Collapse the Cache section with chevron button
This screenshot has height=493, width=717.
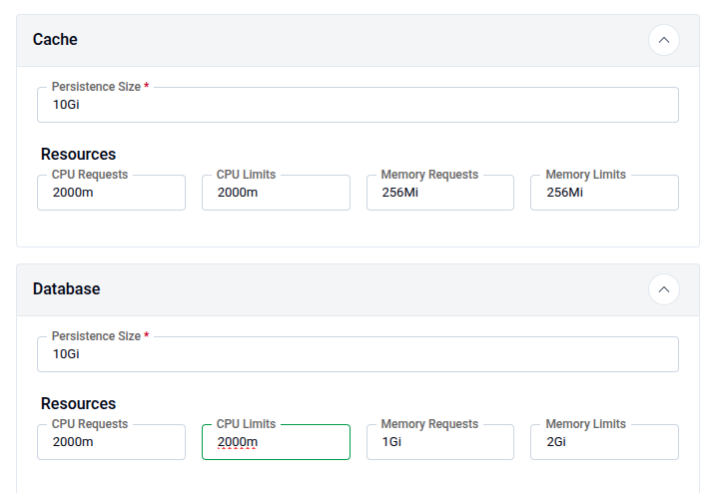(x=663, y=40)
